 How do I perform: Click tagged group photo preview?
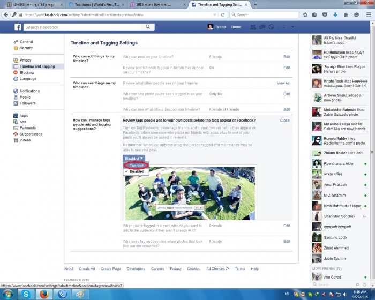click(x=190, y=193)
